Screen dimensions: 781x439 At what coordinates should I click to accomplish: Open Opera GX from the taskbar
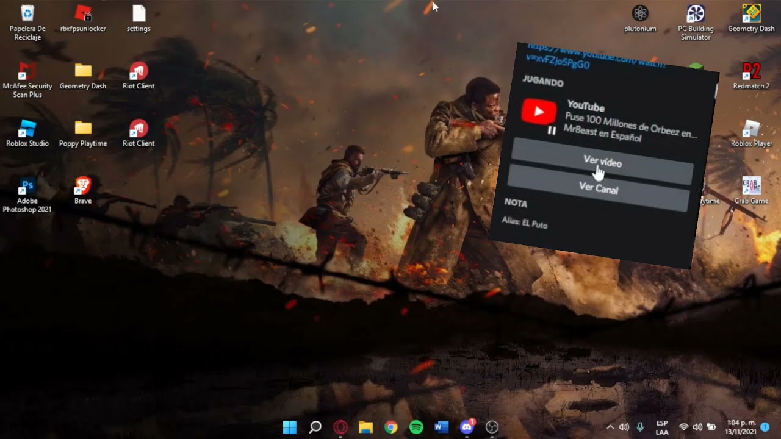(x=340, y=427)
